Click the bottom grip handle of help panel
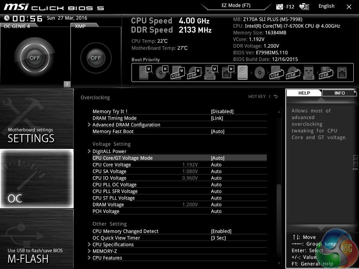Image resolution: width=359 pixels, height=269 pixels. click(321, 228)
